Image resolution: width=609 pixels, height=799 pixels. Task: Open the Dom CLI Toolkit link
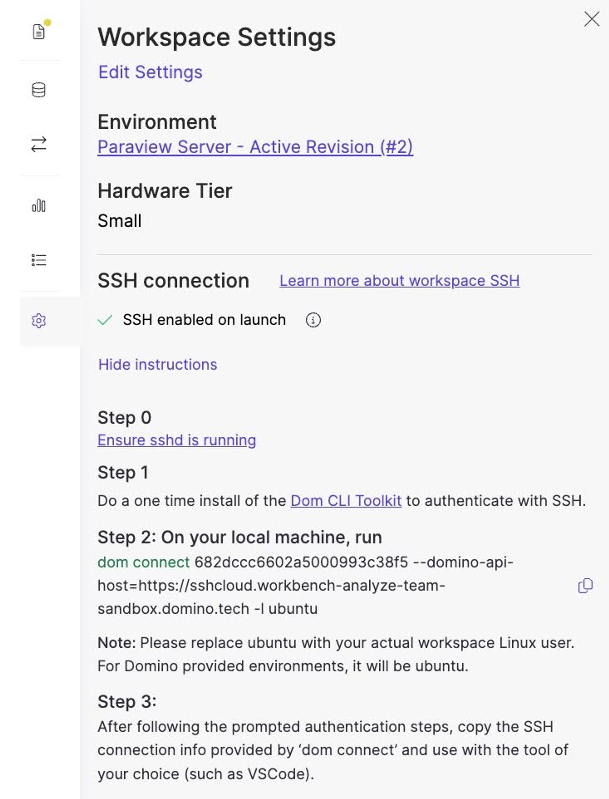pyautogui.click(x=346, y=501)
